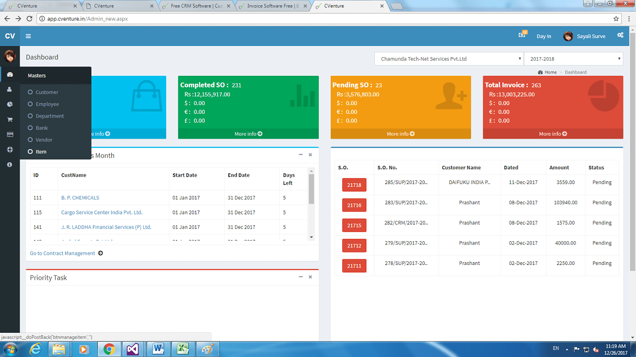Click the payment card icon in sidebar
The width and height of the screenshot is (636, 357).
tap(9, 134)
